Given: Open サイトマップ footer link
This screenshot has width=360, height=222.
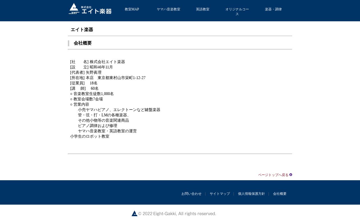Looking at the screenshot, I should click(x=220, y=194).
